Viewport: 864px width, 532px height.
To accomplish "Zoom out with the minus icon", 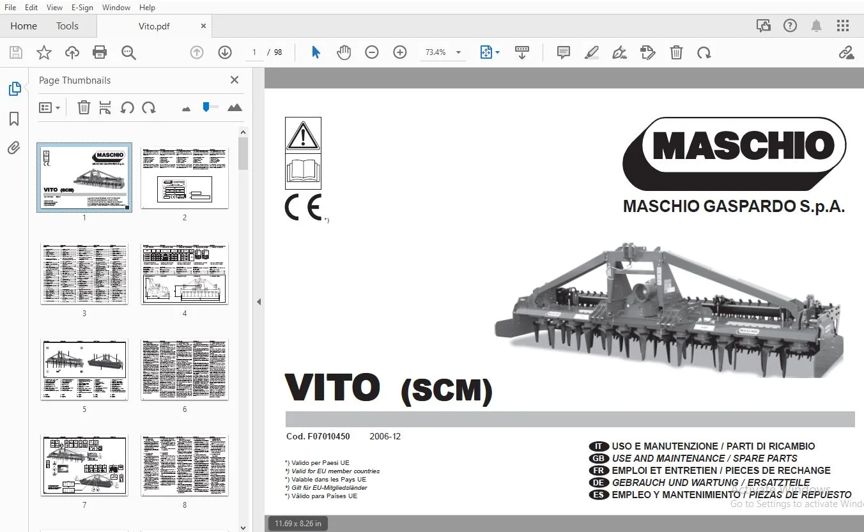I will click(x=372, y=52).
